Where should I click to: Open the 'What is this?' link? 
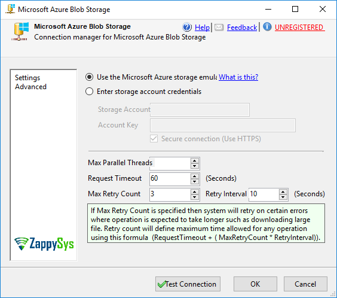[x=238, y=77]
